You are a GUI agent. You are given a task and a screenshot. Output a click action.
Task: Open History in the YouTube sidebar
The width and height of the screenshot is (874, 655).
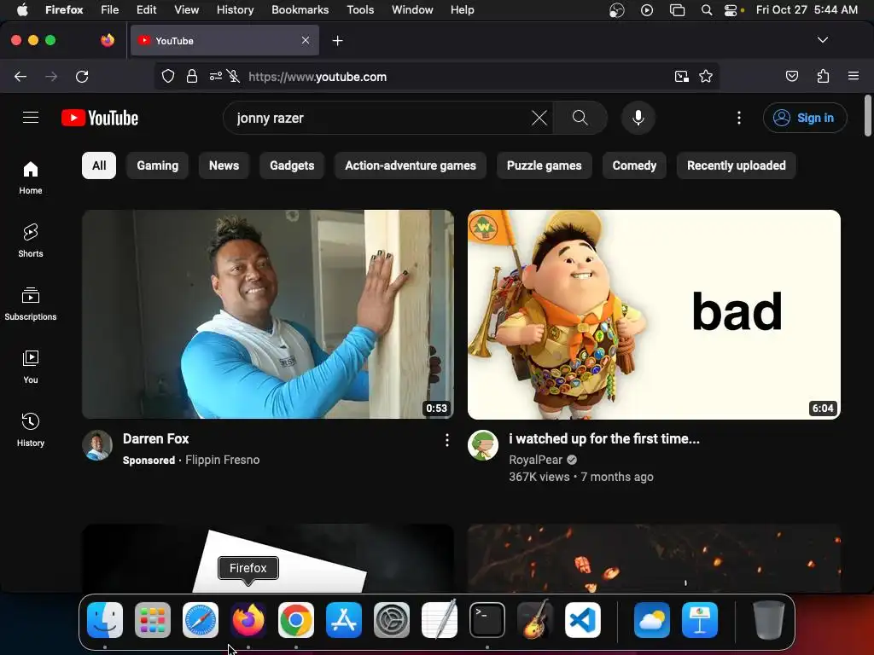31,430
